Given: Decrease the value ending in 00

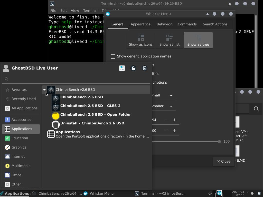Looking at the screenshot, I should pos(167,131).
